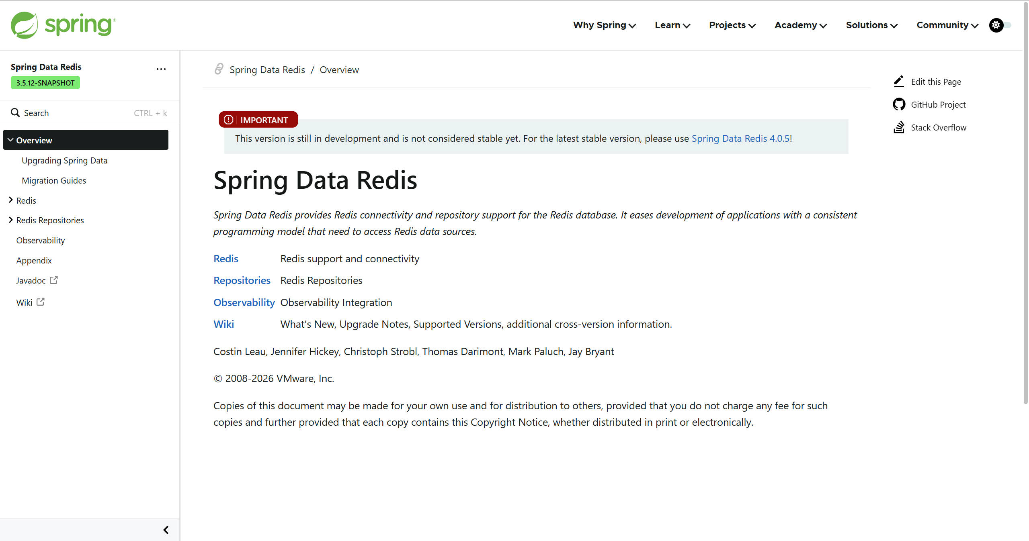Image resolution: width=1029 pixels, height=541 pixels.
Task: Open Observability in the sidebar
Action: pyautogui.click(x=41, y=240)
